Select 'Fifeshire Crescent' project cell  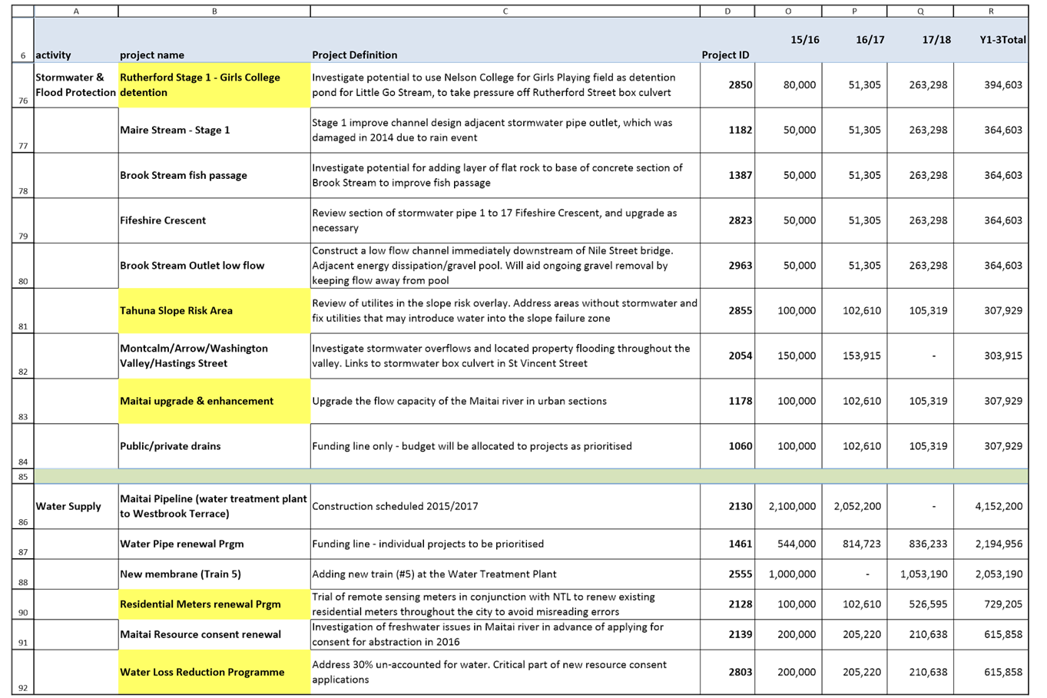(214, 220)
